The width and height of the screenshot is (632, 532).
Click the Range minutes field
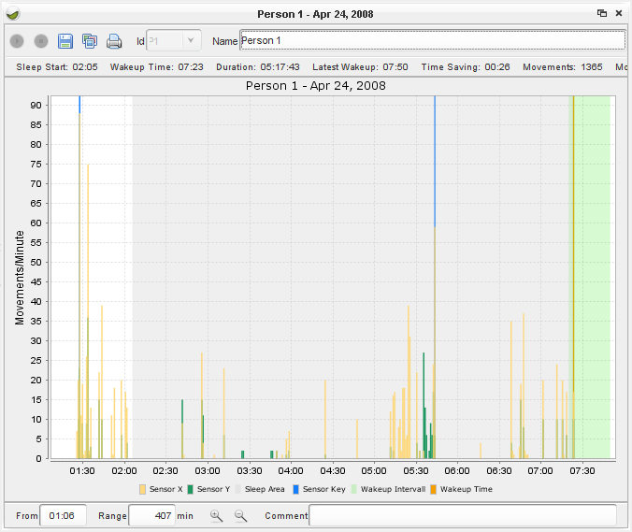coord(152,515)
